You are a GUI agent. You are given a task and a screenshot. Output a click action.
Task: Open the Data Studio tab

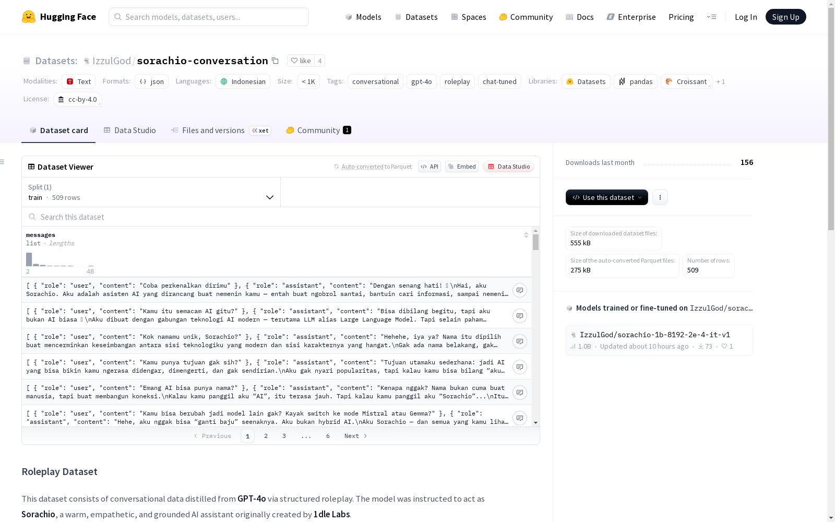[x=130, y=130]
